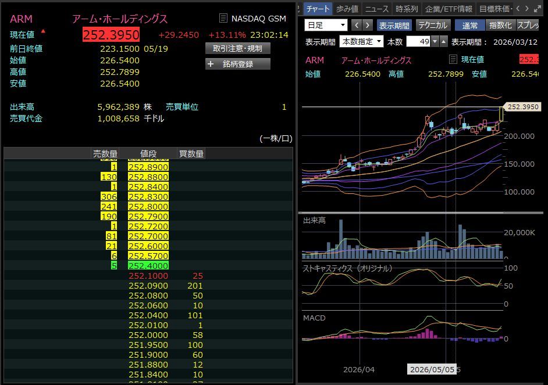Screen dimensions: 548x385
Task: Select bid price 251.9500
Action: click(x=148, y=345)
